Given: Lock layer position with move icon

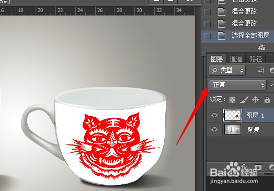Looking at the screenshot, I should (x=256, y=100).
